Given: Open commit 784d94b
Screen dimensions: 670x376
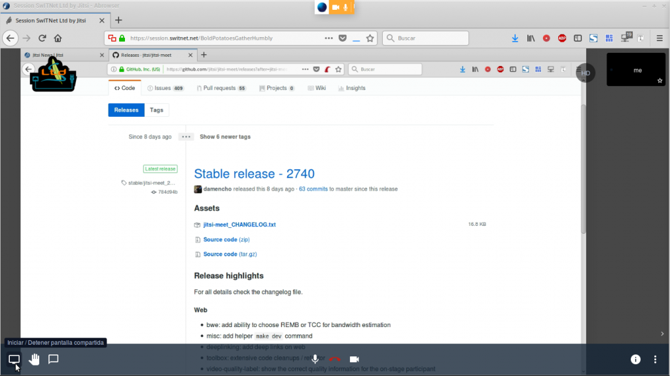Looking at the screenshot, I should click(164, 193).
